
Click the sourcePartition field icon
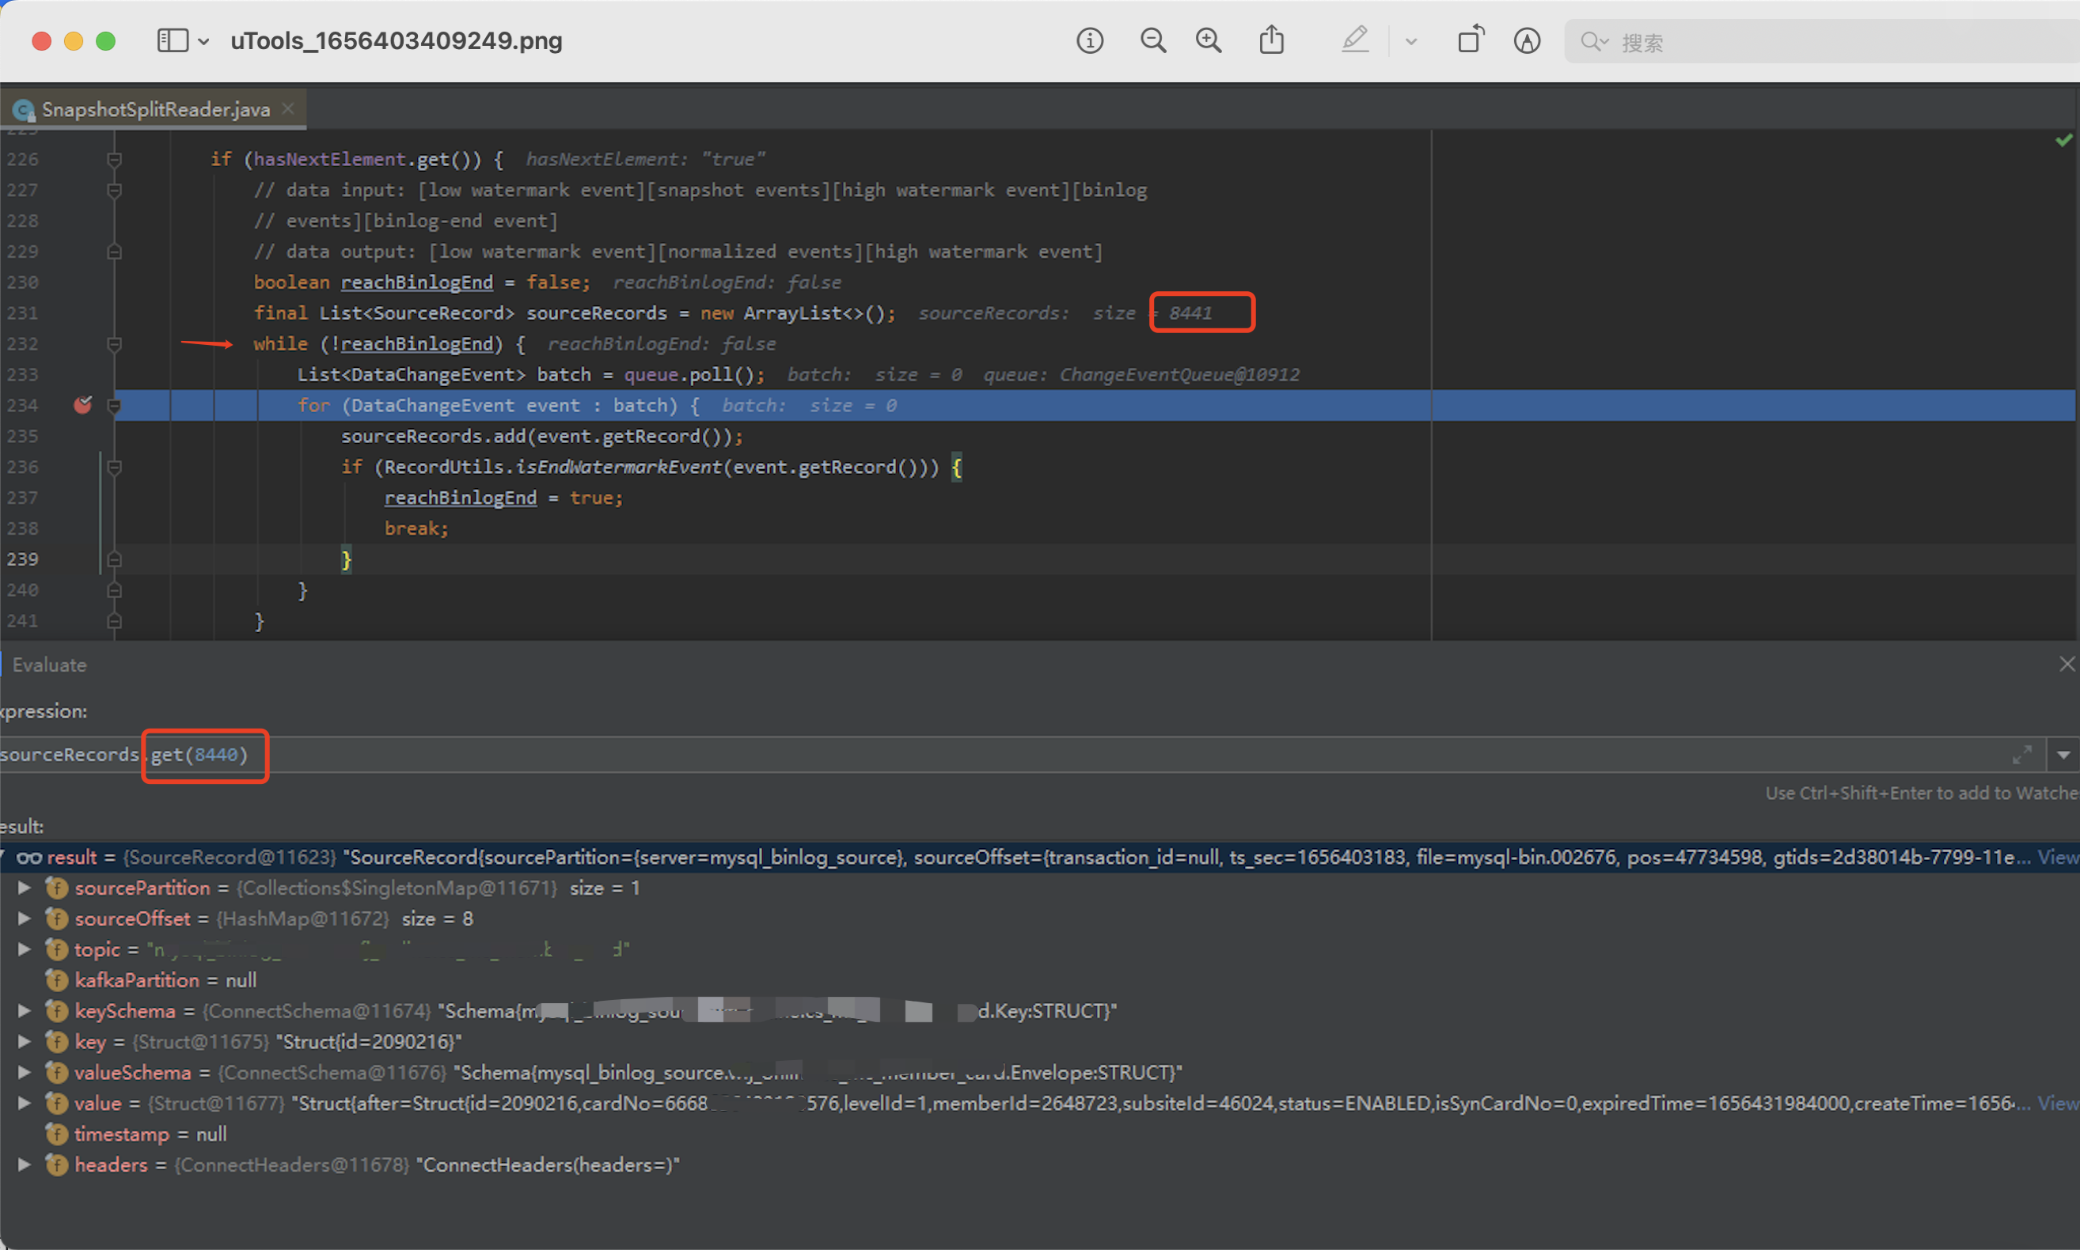tap(56, 888)
